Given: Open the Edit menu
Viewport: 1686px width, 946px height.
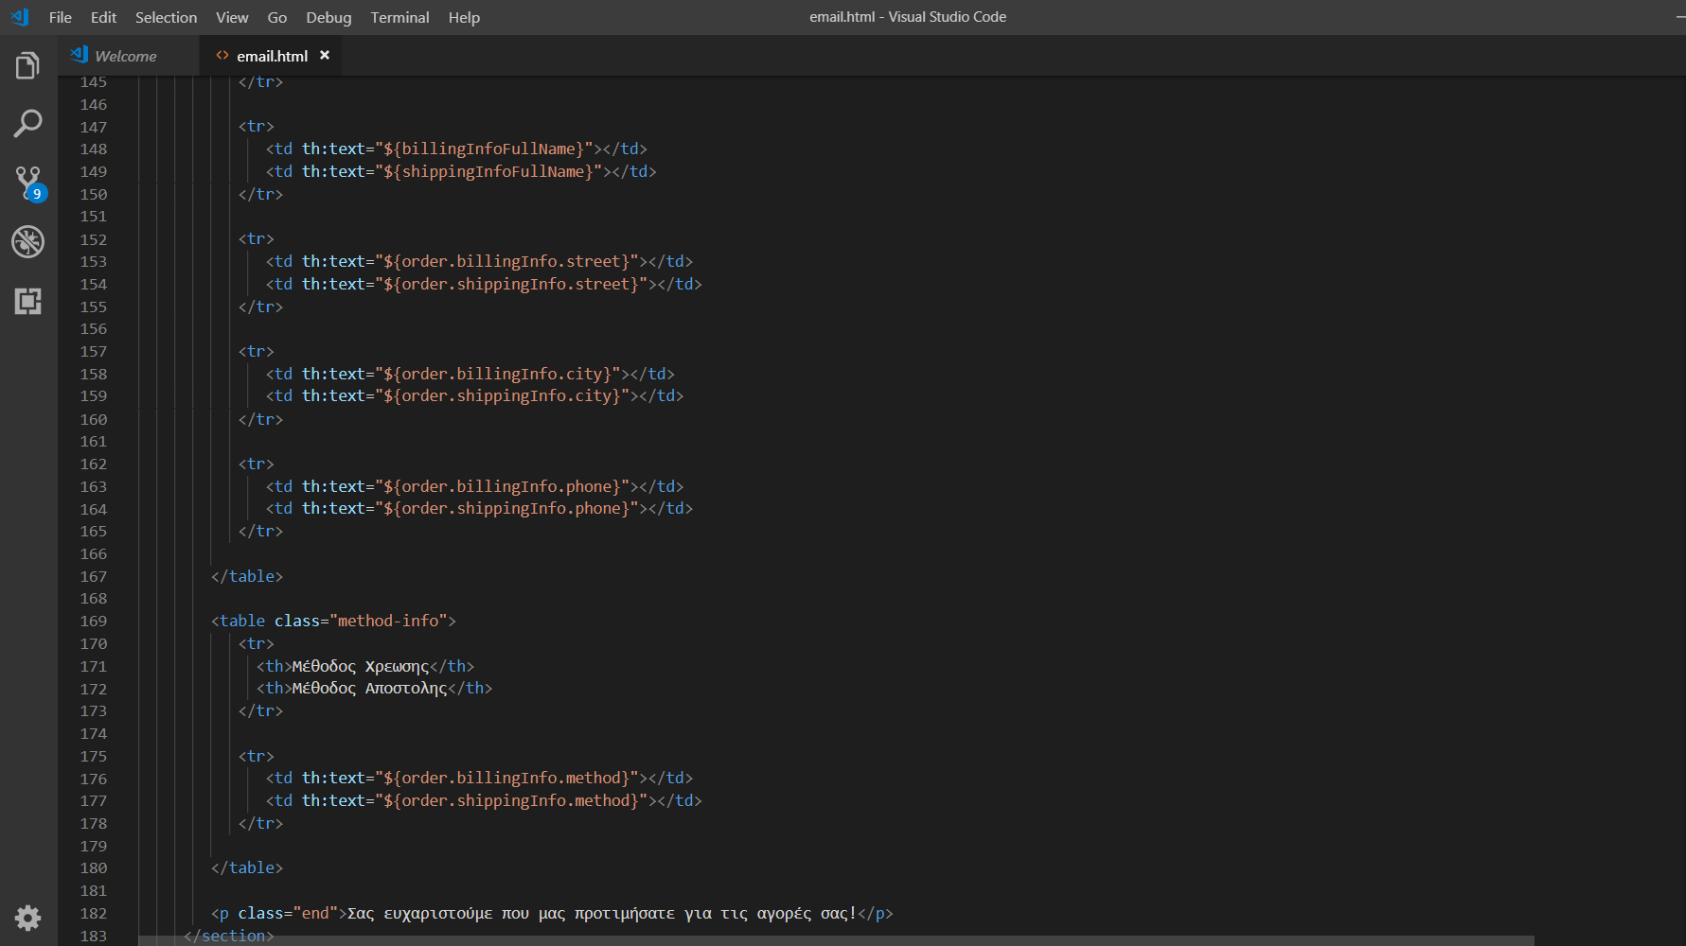Looking at the screenshot, I should [x=103, y=17].
